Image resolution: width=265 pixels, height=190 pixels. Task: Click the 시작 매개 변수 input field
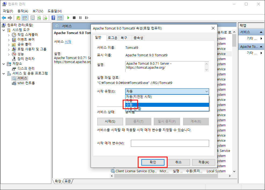tap(170, 143)
